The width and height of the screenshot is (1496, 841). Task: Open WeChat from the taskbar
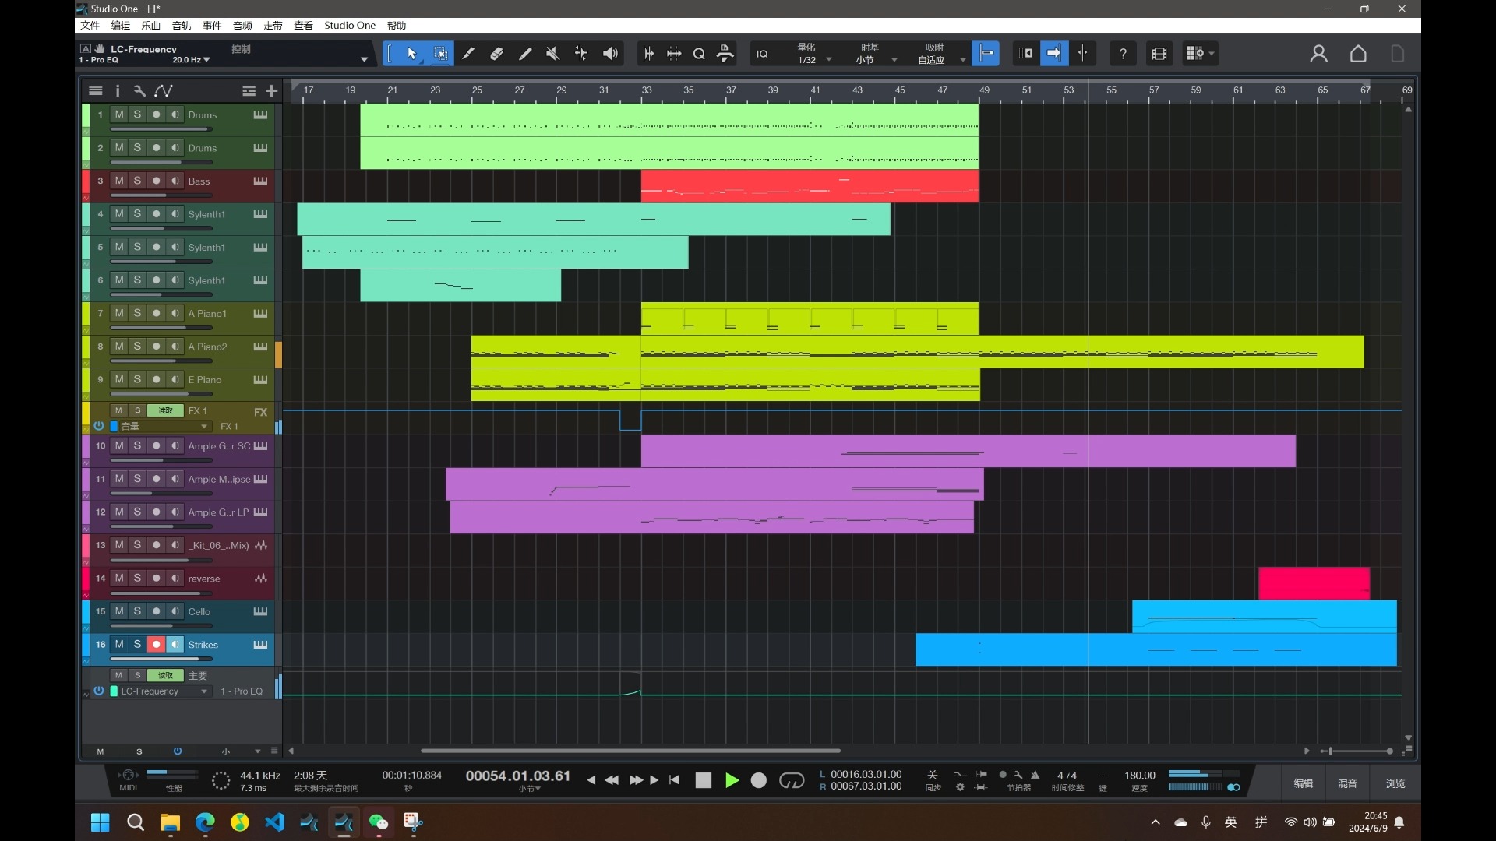coord(379,822)
